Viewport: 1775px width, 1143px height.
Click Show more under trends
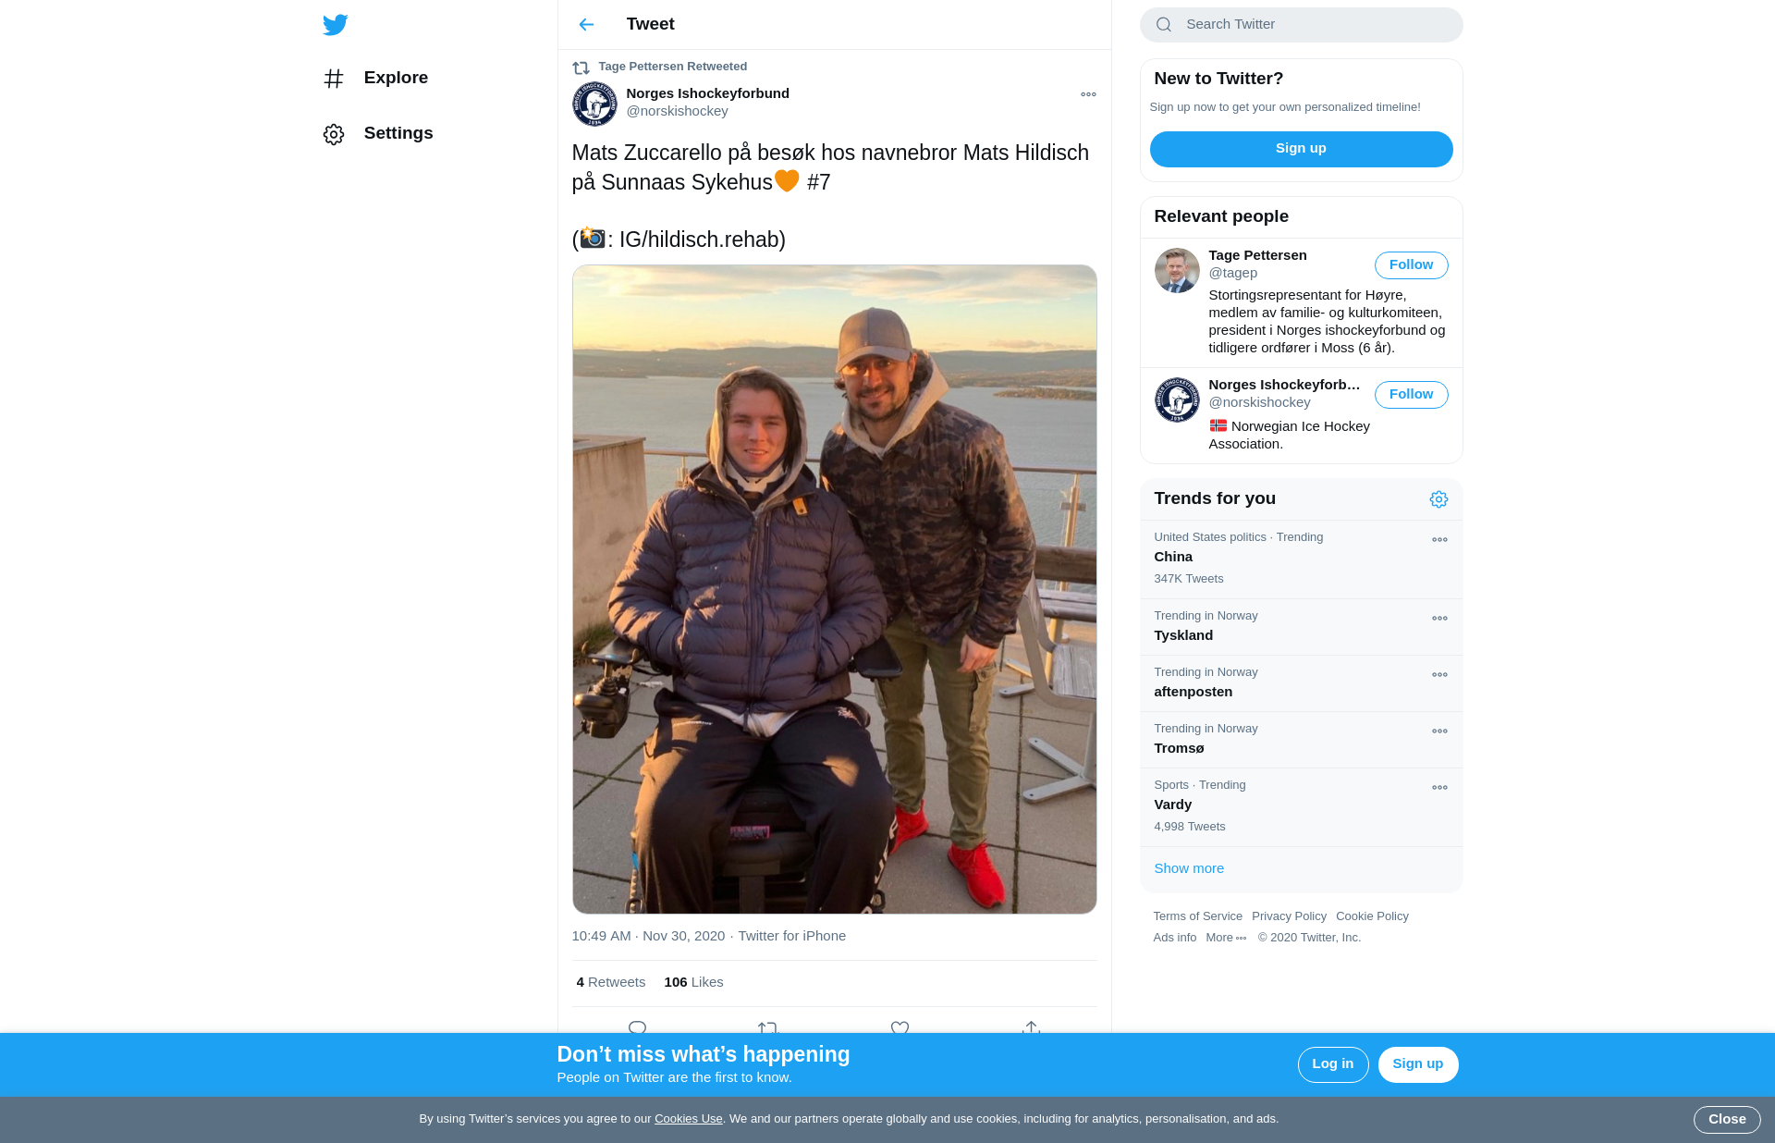[x=1189, y=868]
